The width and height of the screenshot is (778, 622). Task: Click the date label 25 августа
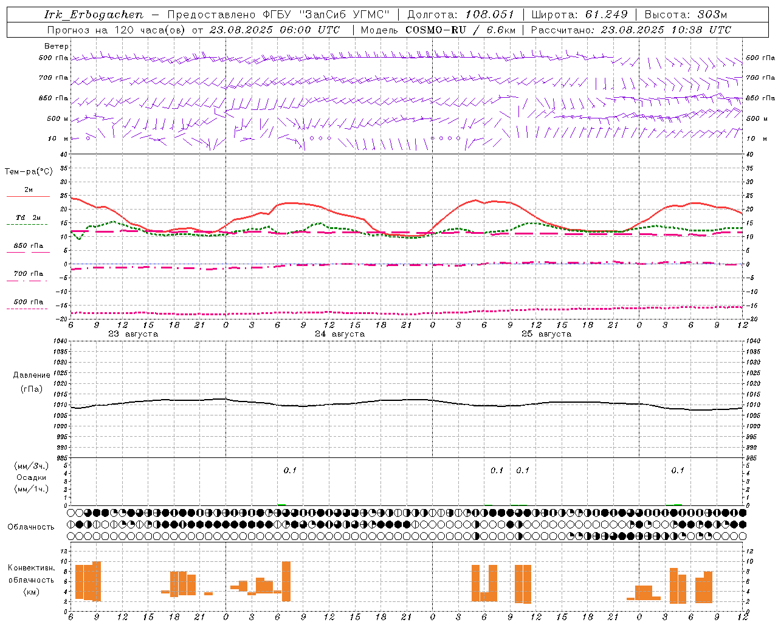click(x=546, y=334)
